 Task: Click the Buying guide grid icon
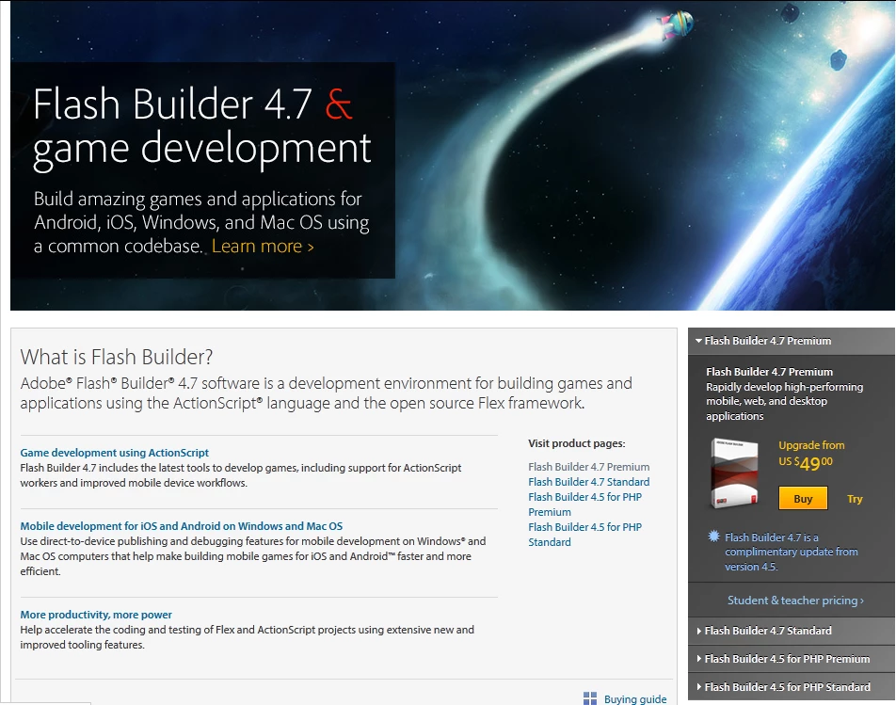click(x=590, y=698)
